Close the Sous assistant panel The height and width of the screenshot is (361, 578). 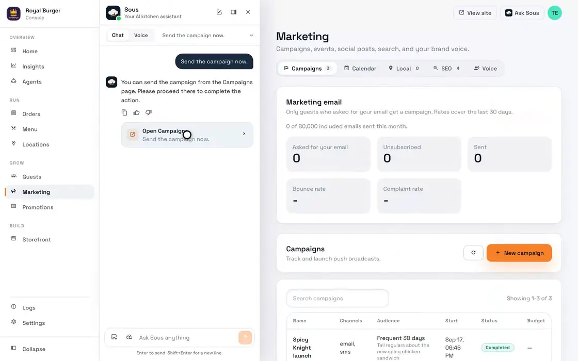[248, 12]
